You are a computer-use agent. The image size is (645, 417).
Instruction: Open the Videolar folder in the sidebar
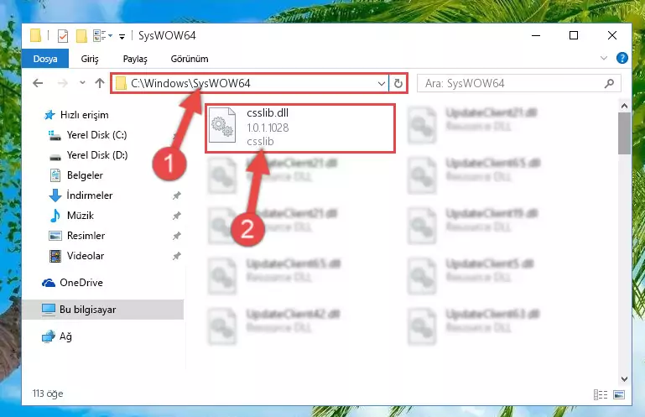(x=86, y=256)
